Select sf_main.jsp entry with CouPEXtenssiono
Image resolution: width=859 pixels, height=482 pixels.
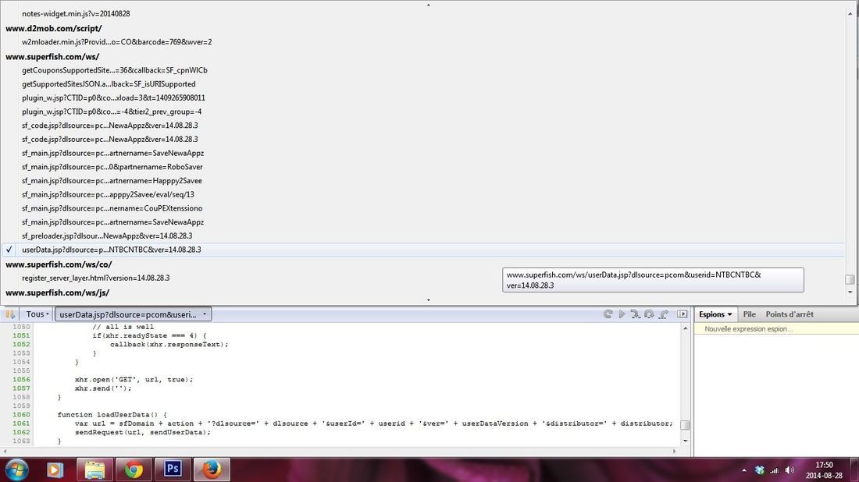pyautogui.click(x=112, y=208)
